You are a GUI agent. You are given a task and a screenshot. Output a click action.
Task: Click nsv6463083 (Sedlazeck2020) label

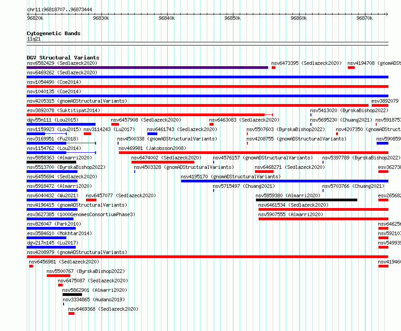(x=244, y=120)
